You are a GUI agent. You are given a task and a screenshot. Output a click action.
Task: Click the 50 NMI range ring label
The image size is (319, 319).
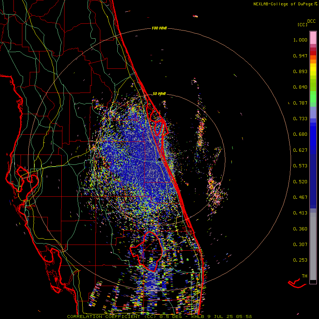click(159, 94)
